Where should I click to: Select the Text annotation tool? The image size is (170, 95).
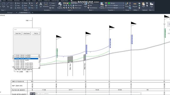[41, 5]
